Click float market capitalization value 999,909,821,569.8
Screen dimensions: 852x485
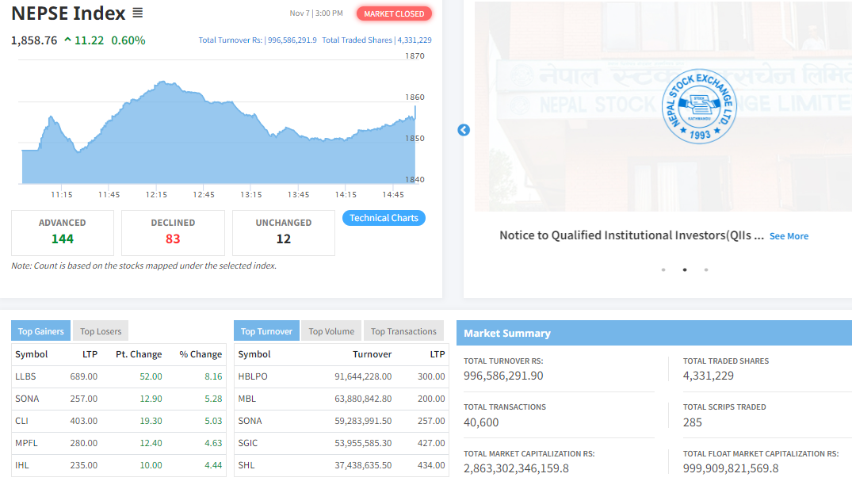[x=731, y=468]
